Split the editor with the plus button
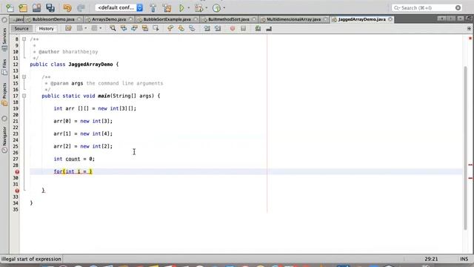The image size is (474, 267). [469, 28]
